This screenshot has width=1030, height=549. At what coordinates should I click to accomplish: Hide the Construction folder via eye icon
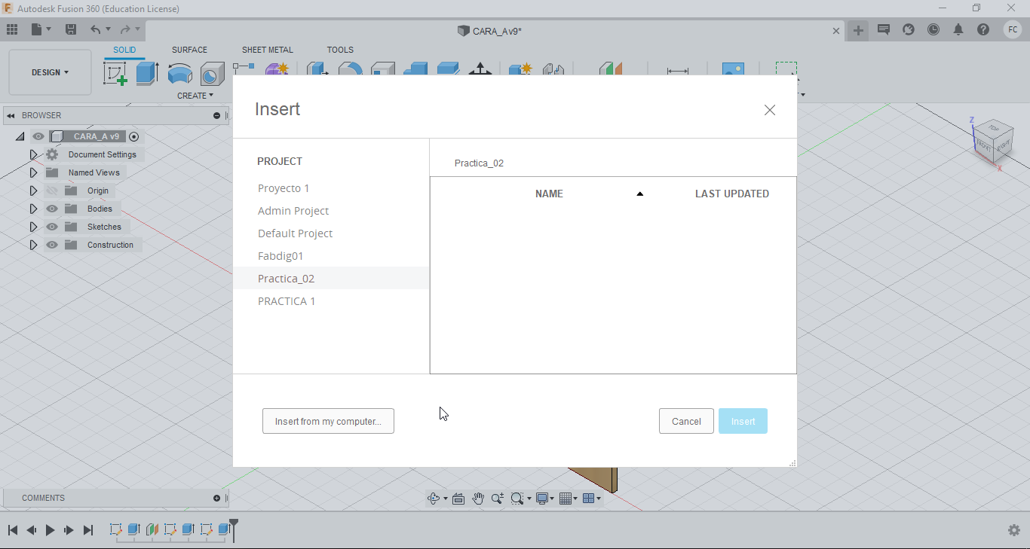coord(52,245)
